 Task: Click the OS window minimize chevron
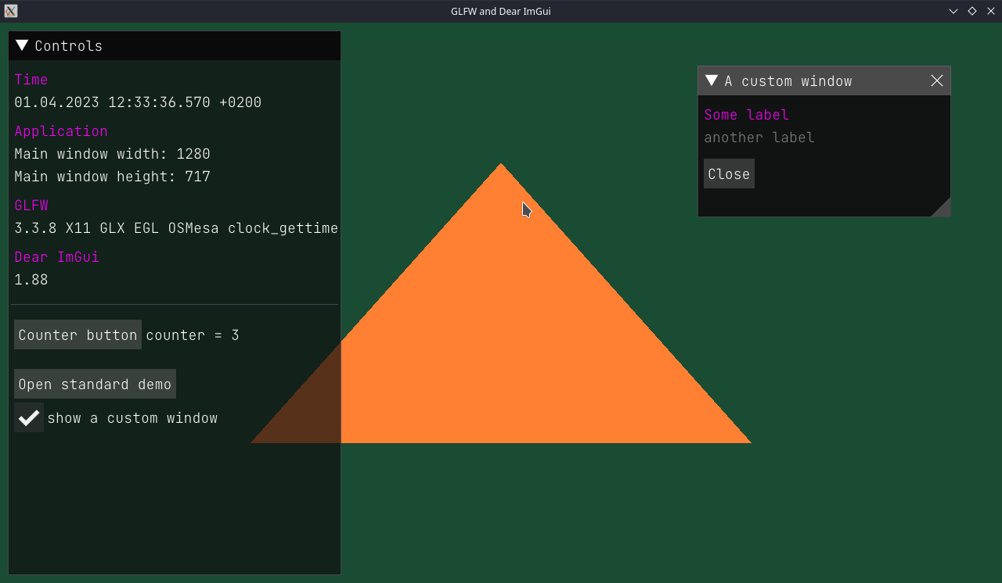(953, 11)
